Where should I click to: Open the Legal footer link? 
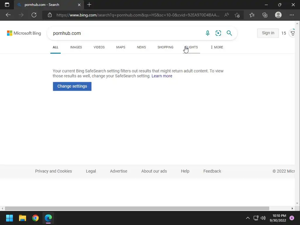(x=91, y=171)
